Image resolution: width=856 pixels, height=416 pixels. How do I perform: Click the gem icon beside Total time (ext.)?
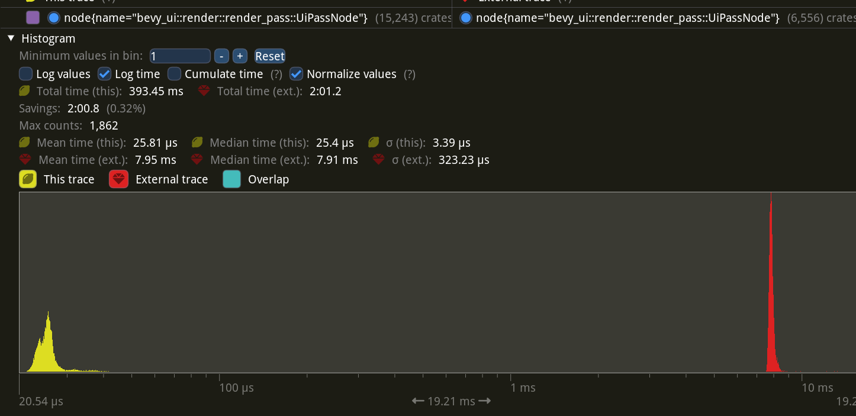point(204,91)
